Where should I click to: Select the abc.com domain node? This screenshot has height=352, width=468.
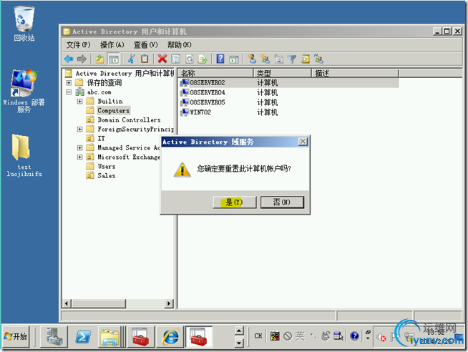coord(99,92)
